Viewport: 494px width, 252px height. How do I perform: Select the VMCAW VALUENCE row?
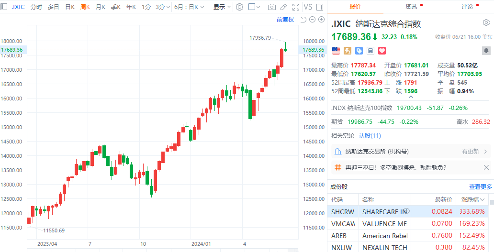click(x=408, y=224)
